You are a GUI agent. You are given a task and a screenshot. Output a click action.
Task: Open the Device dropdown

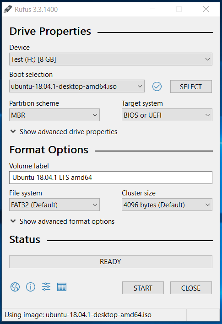pyautogui.click(x=111, y=59)
